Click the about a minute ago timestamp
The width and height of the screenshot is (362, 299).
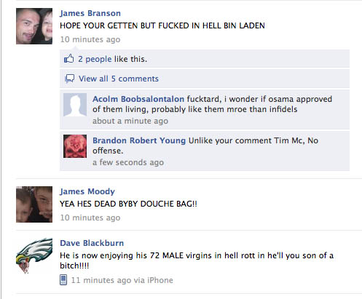[130, 121]
